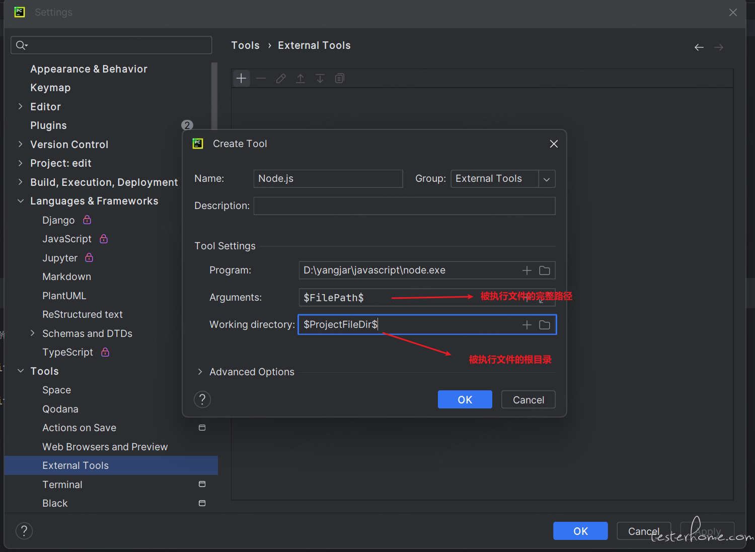Select Actions on Save item
This screenshot has height=552, width=755.
click(x=79, y=428)
